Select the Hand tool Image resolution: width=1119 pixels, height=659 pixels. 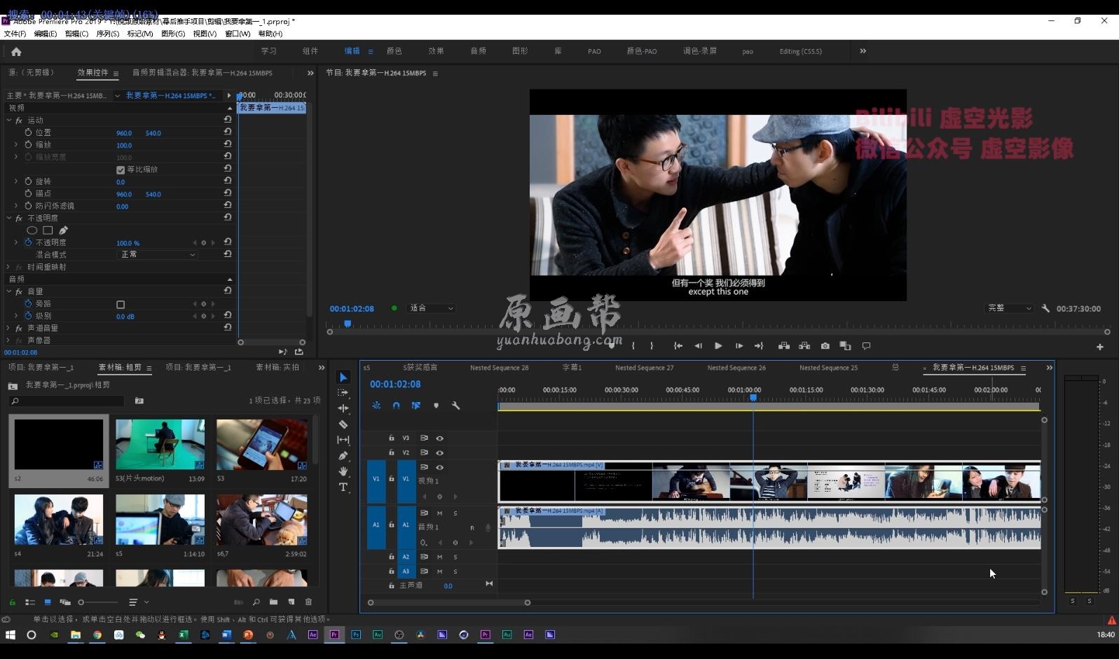tap(343, 471)
